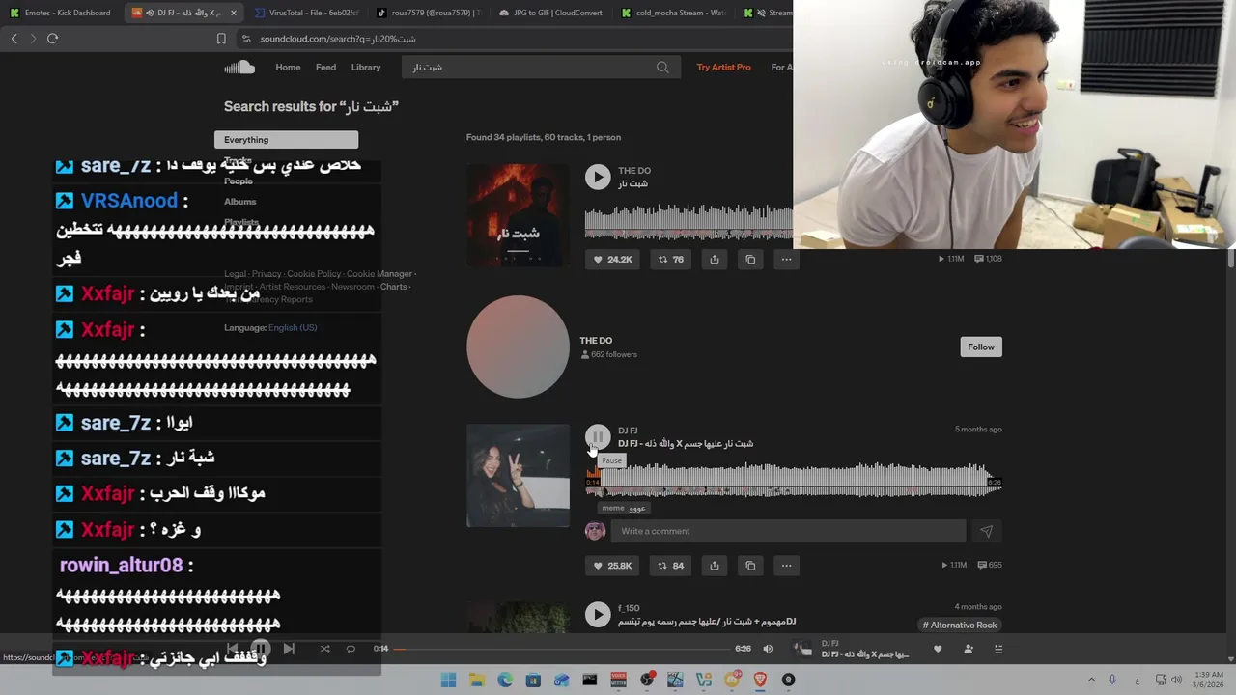Close the DJ FJ SoundCloud tab
This screenshot has width=1236, height=695.
tap(233, 13)
